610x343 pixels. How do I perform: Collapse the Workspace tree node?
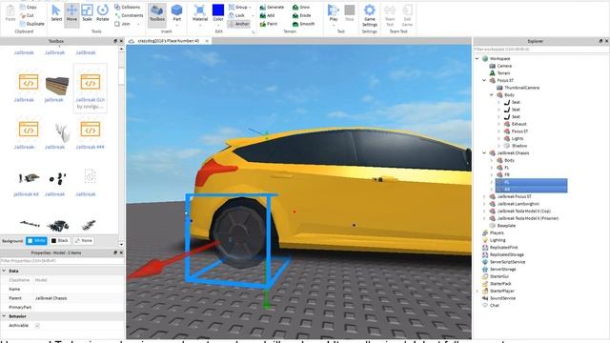pos(478,59)
